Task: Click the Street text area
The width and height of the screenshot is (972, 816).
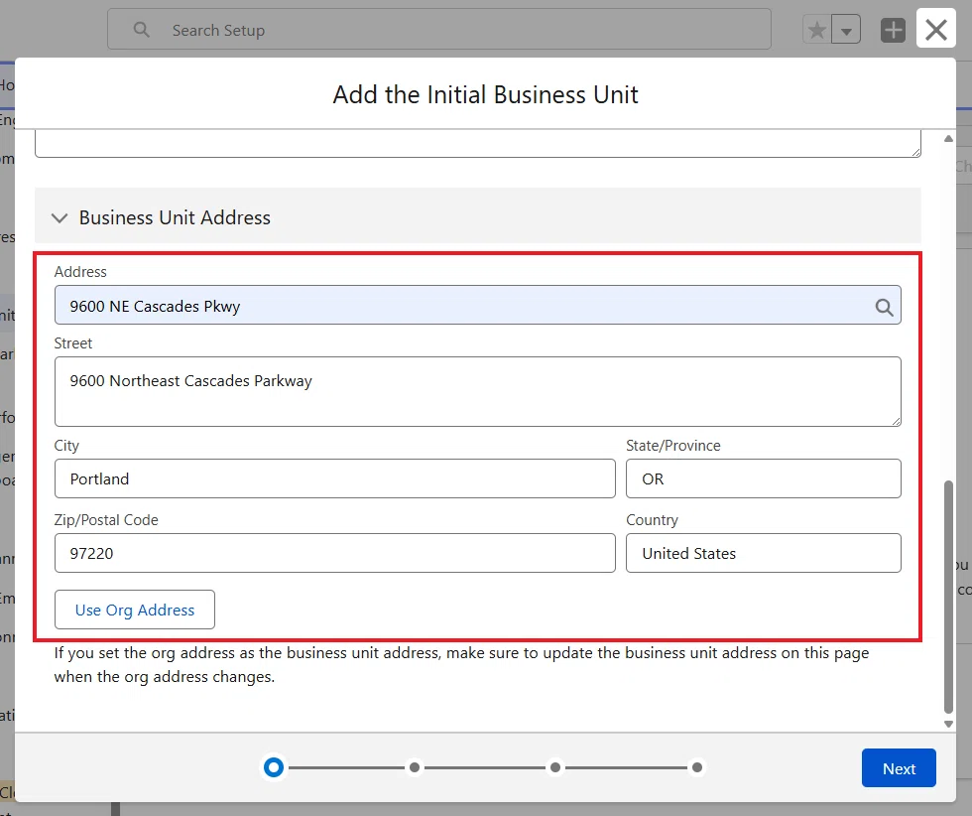Action: 477,391
